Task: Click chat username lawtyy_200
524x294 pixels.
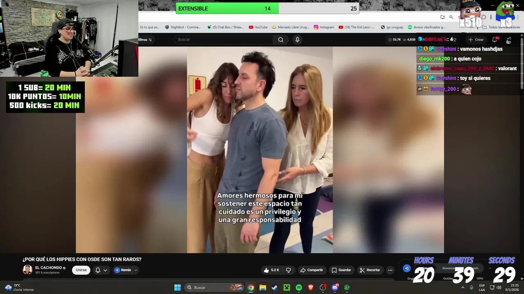Action: click(x=443, y=89)
